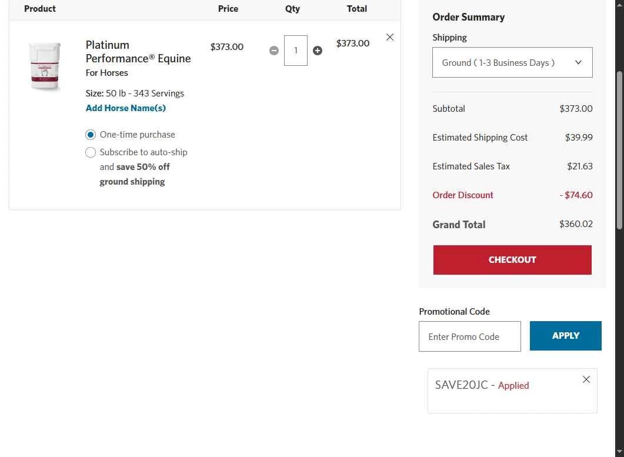Open the Ground shipping method dropdown
Viewport: 624px width, 457px height.
click(512, 62)
